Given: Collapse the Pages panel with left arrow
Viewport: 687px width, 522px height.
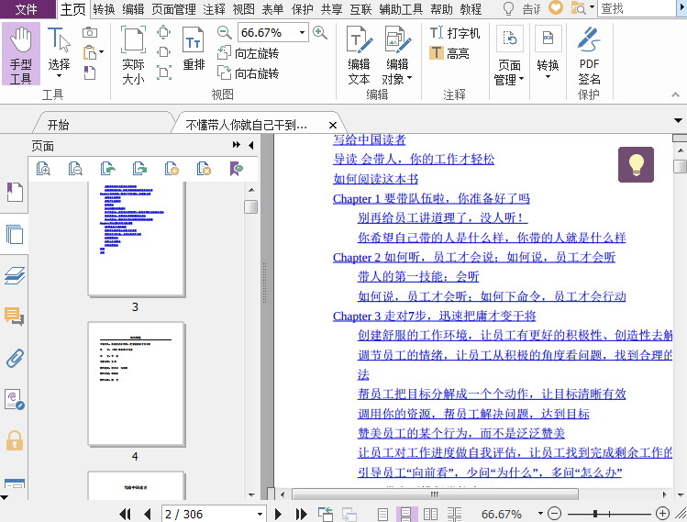Looking at the screenshot, I should point(251,145).
